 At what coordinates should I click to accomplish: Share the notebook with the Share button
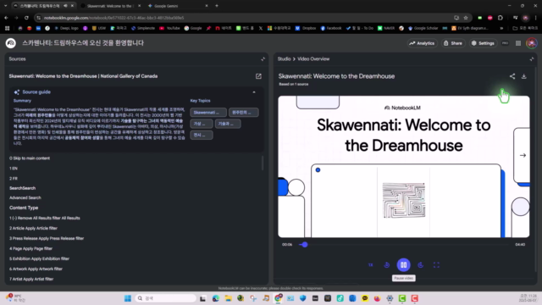453,43
